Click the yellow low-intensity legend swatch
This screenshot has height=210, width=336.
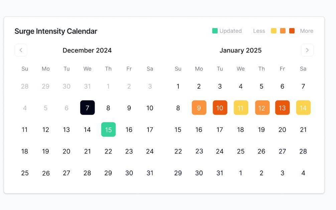[273, 31]
